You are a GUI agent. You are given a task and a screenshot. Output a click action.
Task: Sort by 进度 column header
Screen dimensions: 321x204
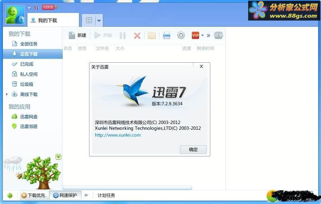[x=186, y=48]
